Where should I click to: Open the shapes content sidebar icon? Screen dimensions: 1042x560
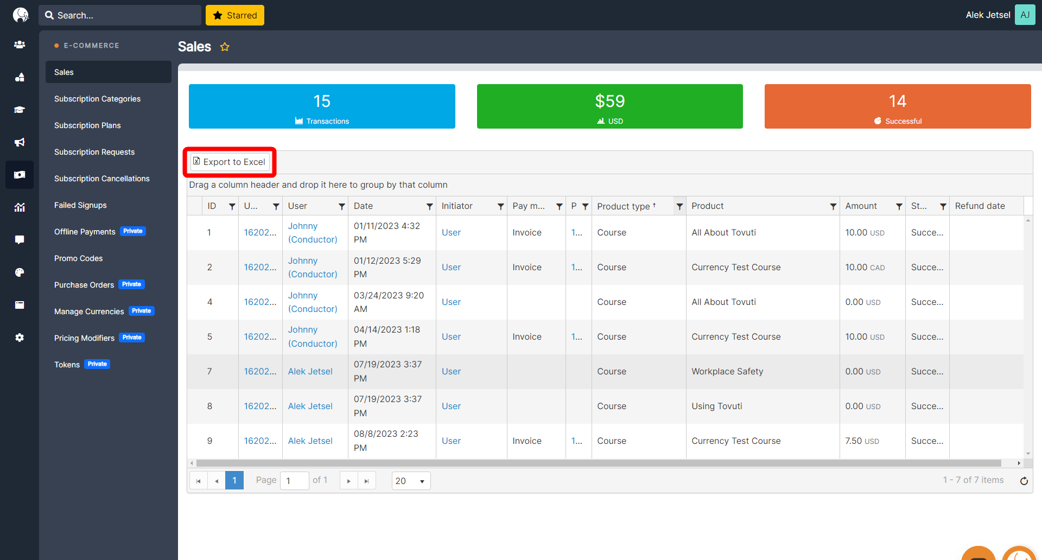(20, 77)
